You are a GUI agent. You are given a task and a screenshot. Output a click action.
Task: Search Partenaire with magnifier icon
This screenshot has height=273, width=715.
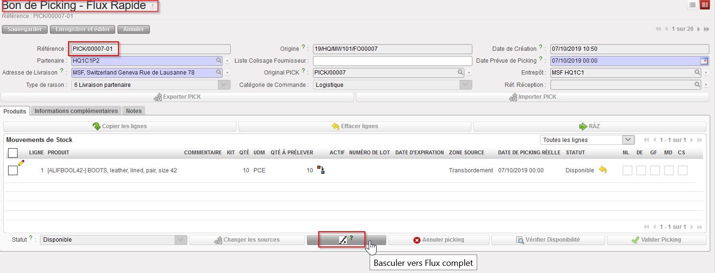pyautogui.click(x=219, y=61)
